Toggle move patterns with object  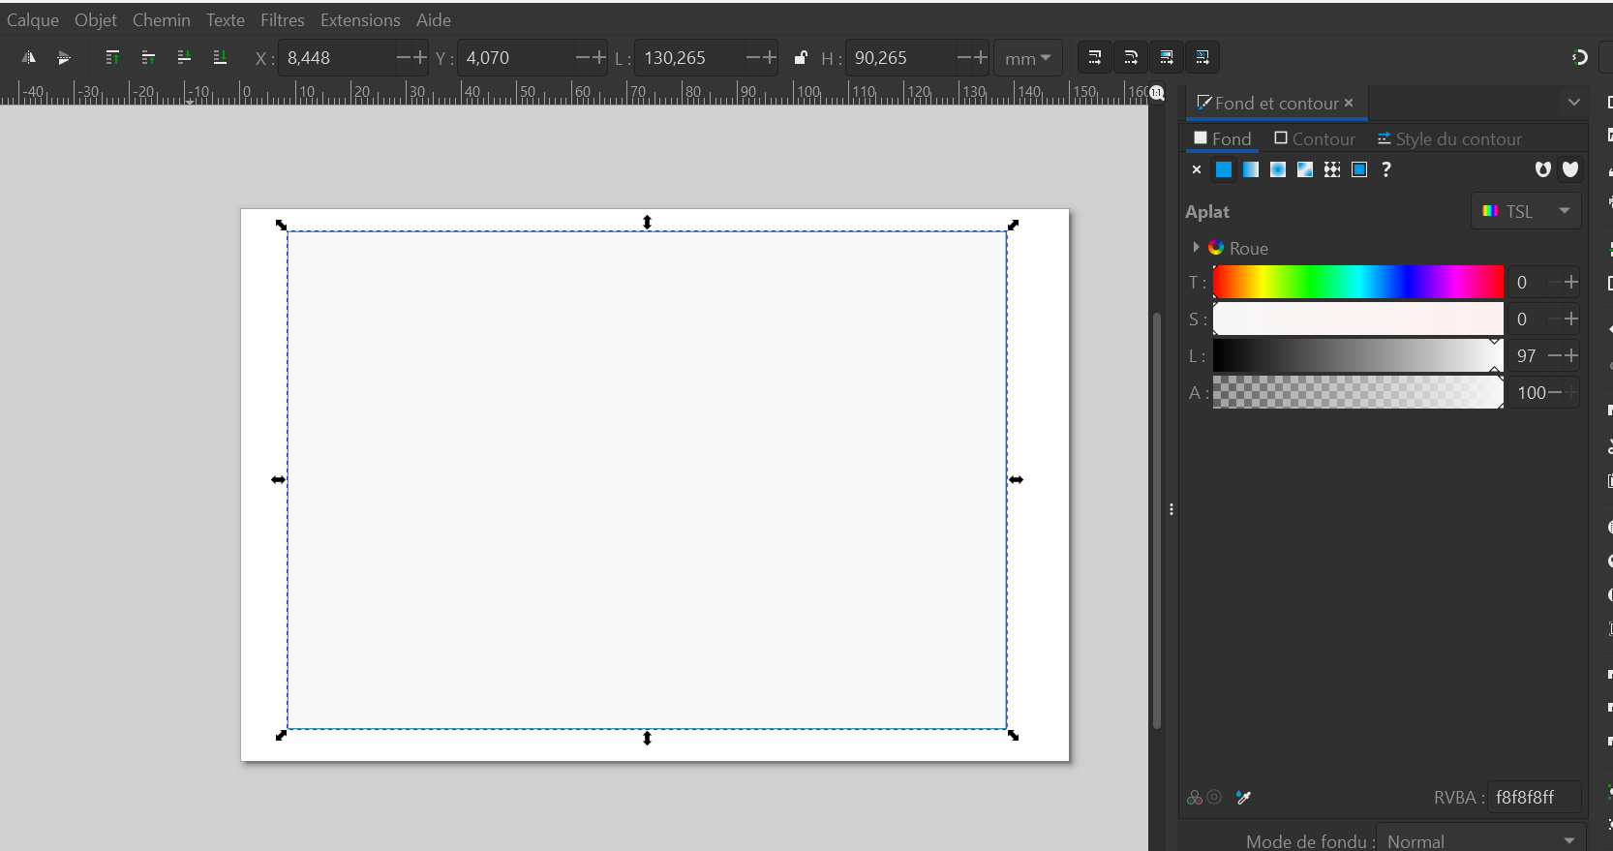(x=1202, y=58)
